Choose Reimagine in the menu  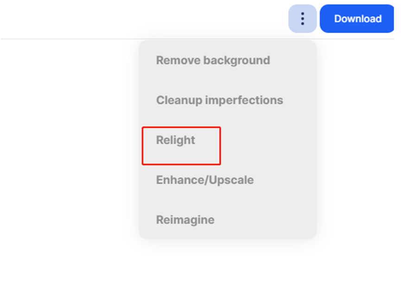coord(185,220)
